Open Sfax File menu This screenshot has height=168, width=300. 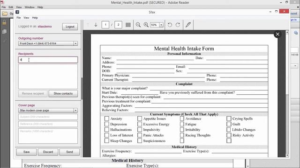click(x=19, y=18)
